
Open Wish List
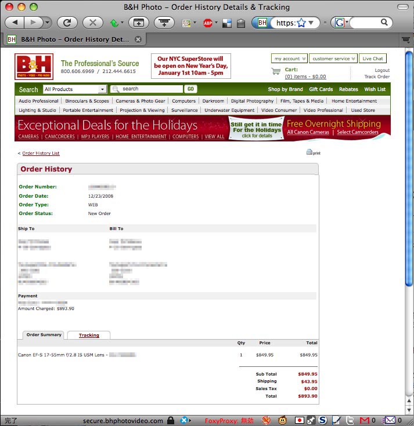click(375, 89)
